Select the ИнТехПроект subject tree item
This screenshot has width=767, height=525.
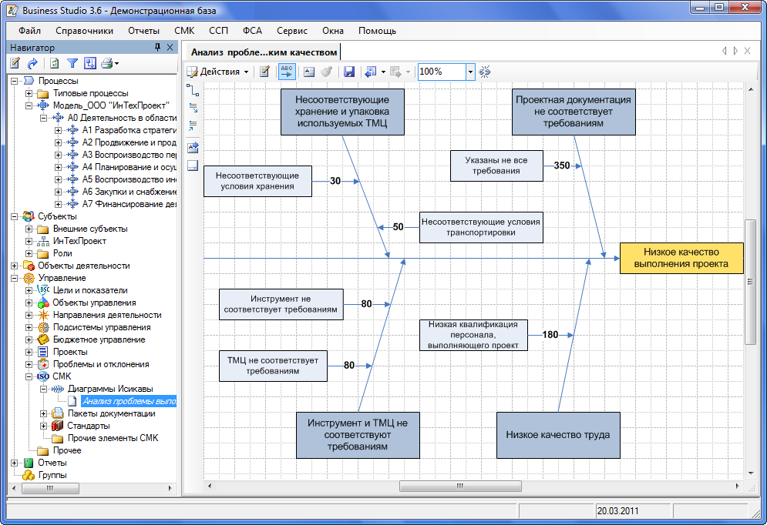click(79, 241)
